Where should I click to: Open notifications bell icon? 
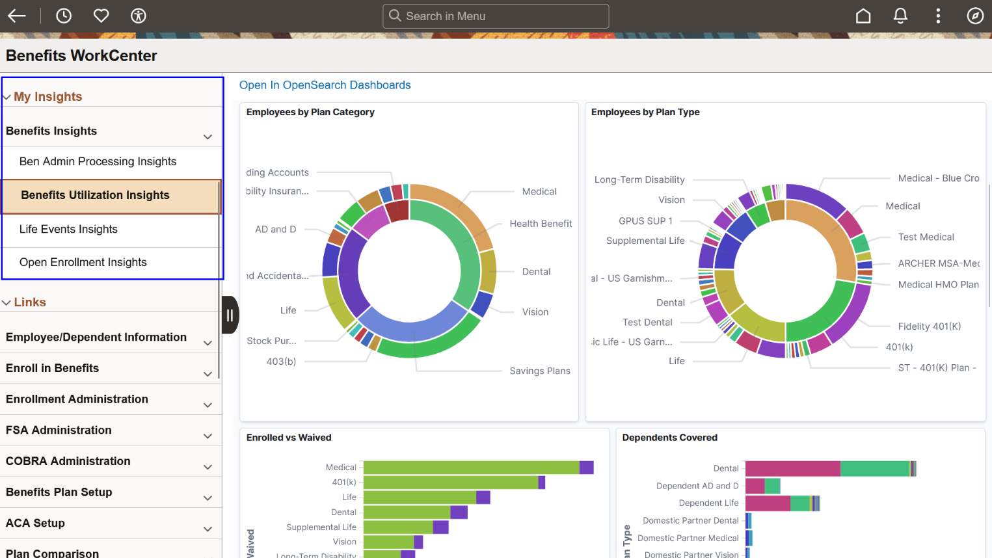(x=900, y=16)
